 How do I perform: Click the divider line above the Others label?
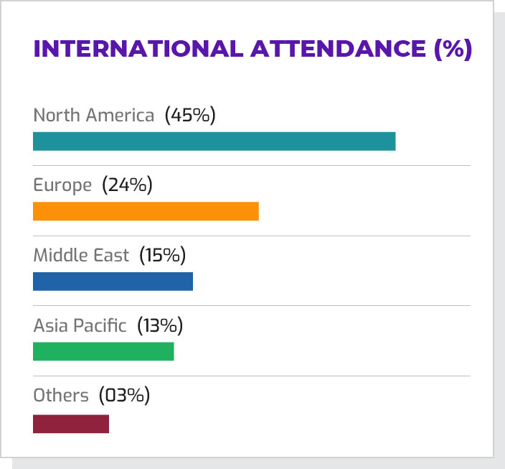click(251, 376)
